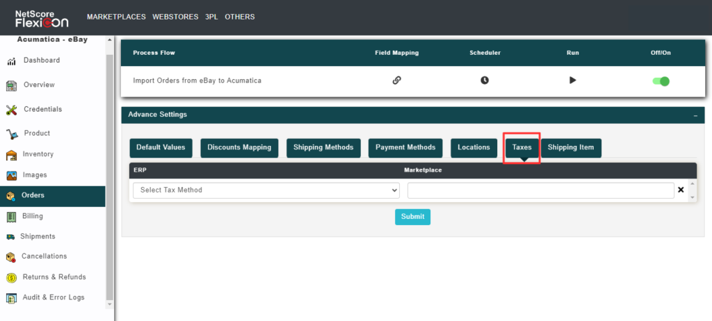Click the Dashboard chart icon in sidebar
Screen dimensions: 712x321
click(x=11, y=61)
